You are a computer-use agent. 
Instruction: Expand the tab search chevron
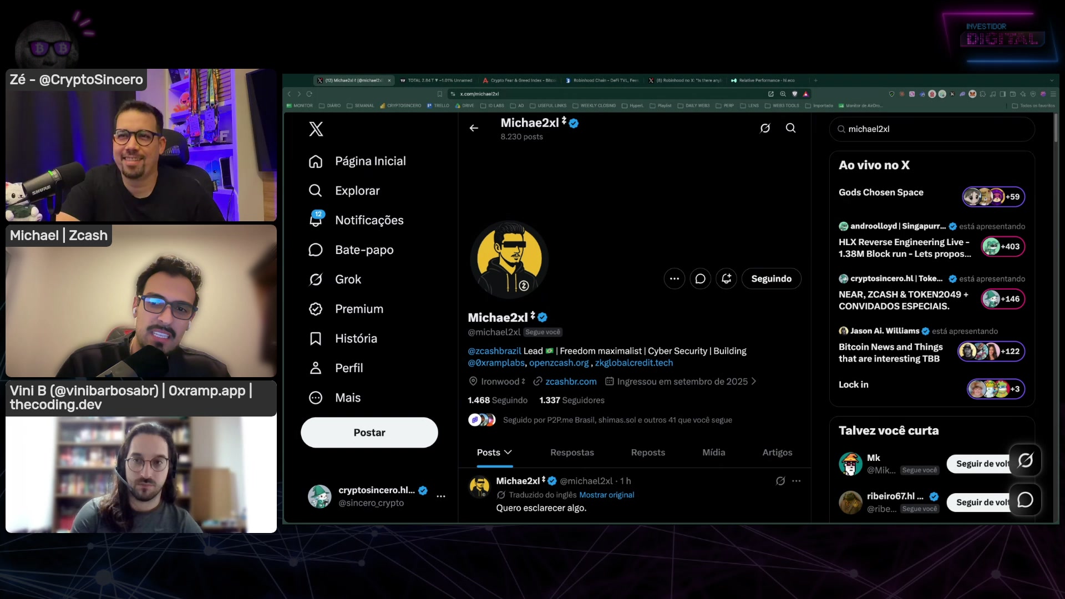1051,80
